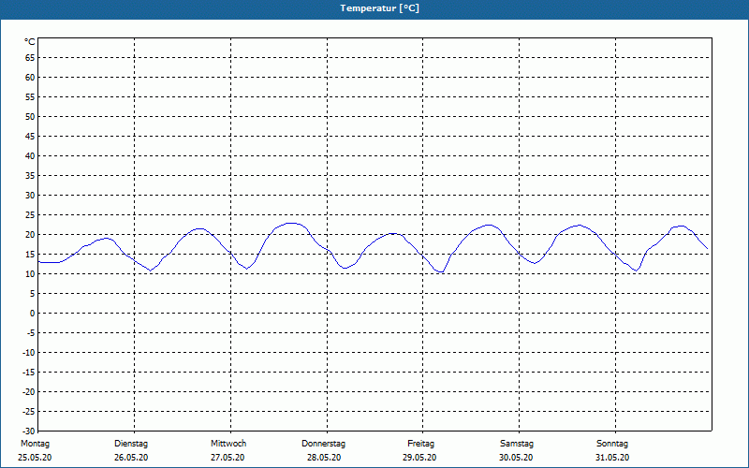The width and height of the screenshot is (749, 468).
Task: Click the -15 value on temperature axis
Action: click(x=28, y=373)
